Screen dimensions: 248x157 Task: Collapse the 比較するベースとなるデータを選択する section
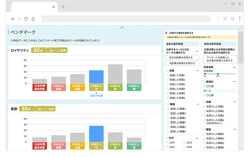point(197,51)
